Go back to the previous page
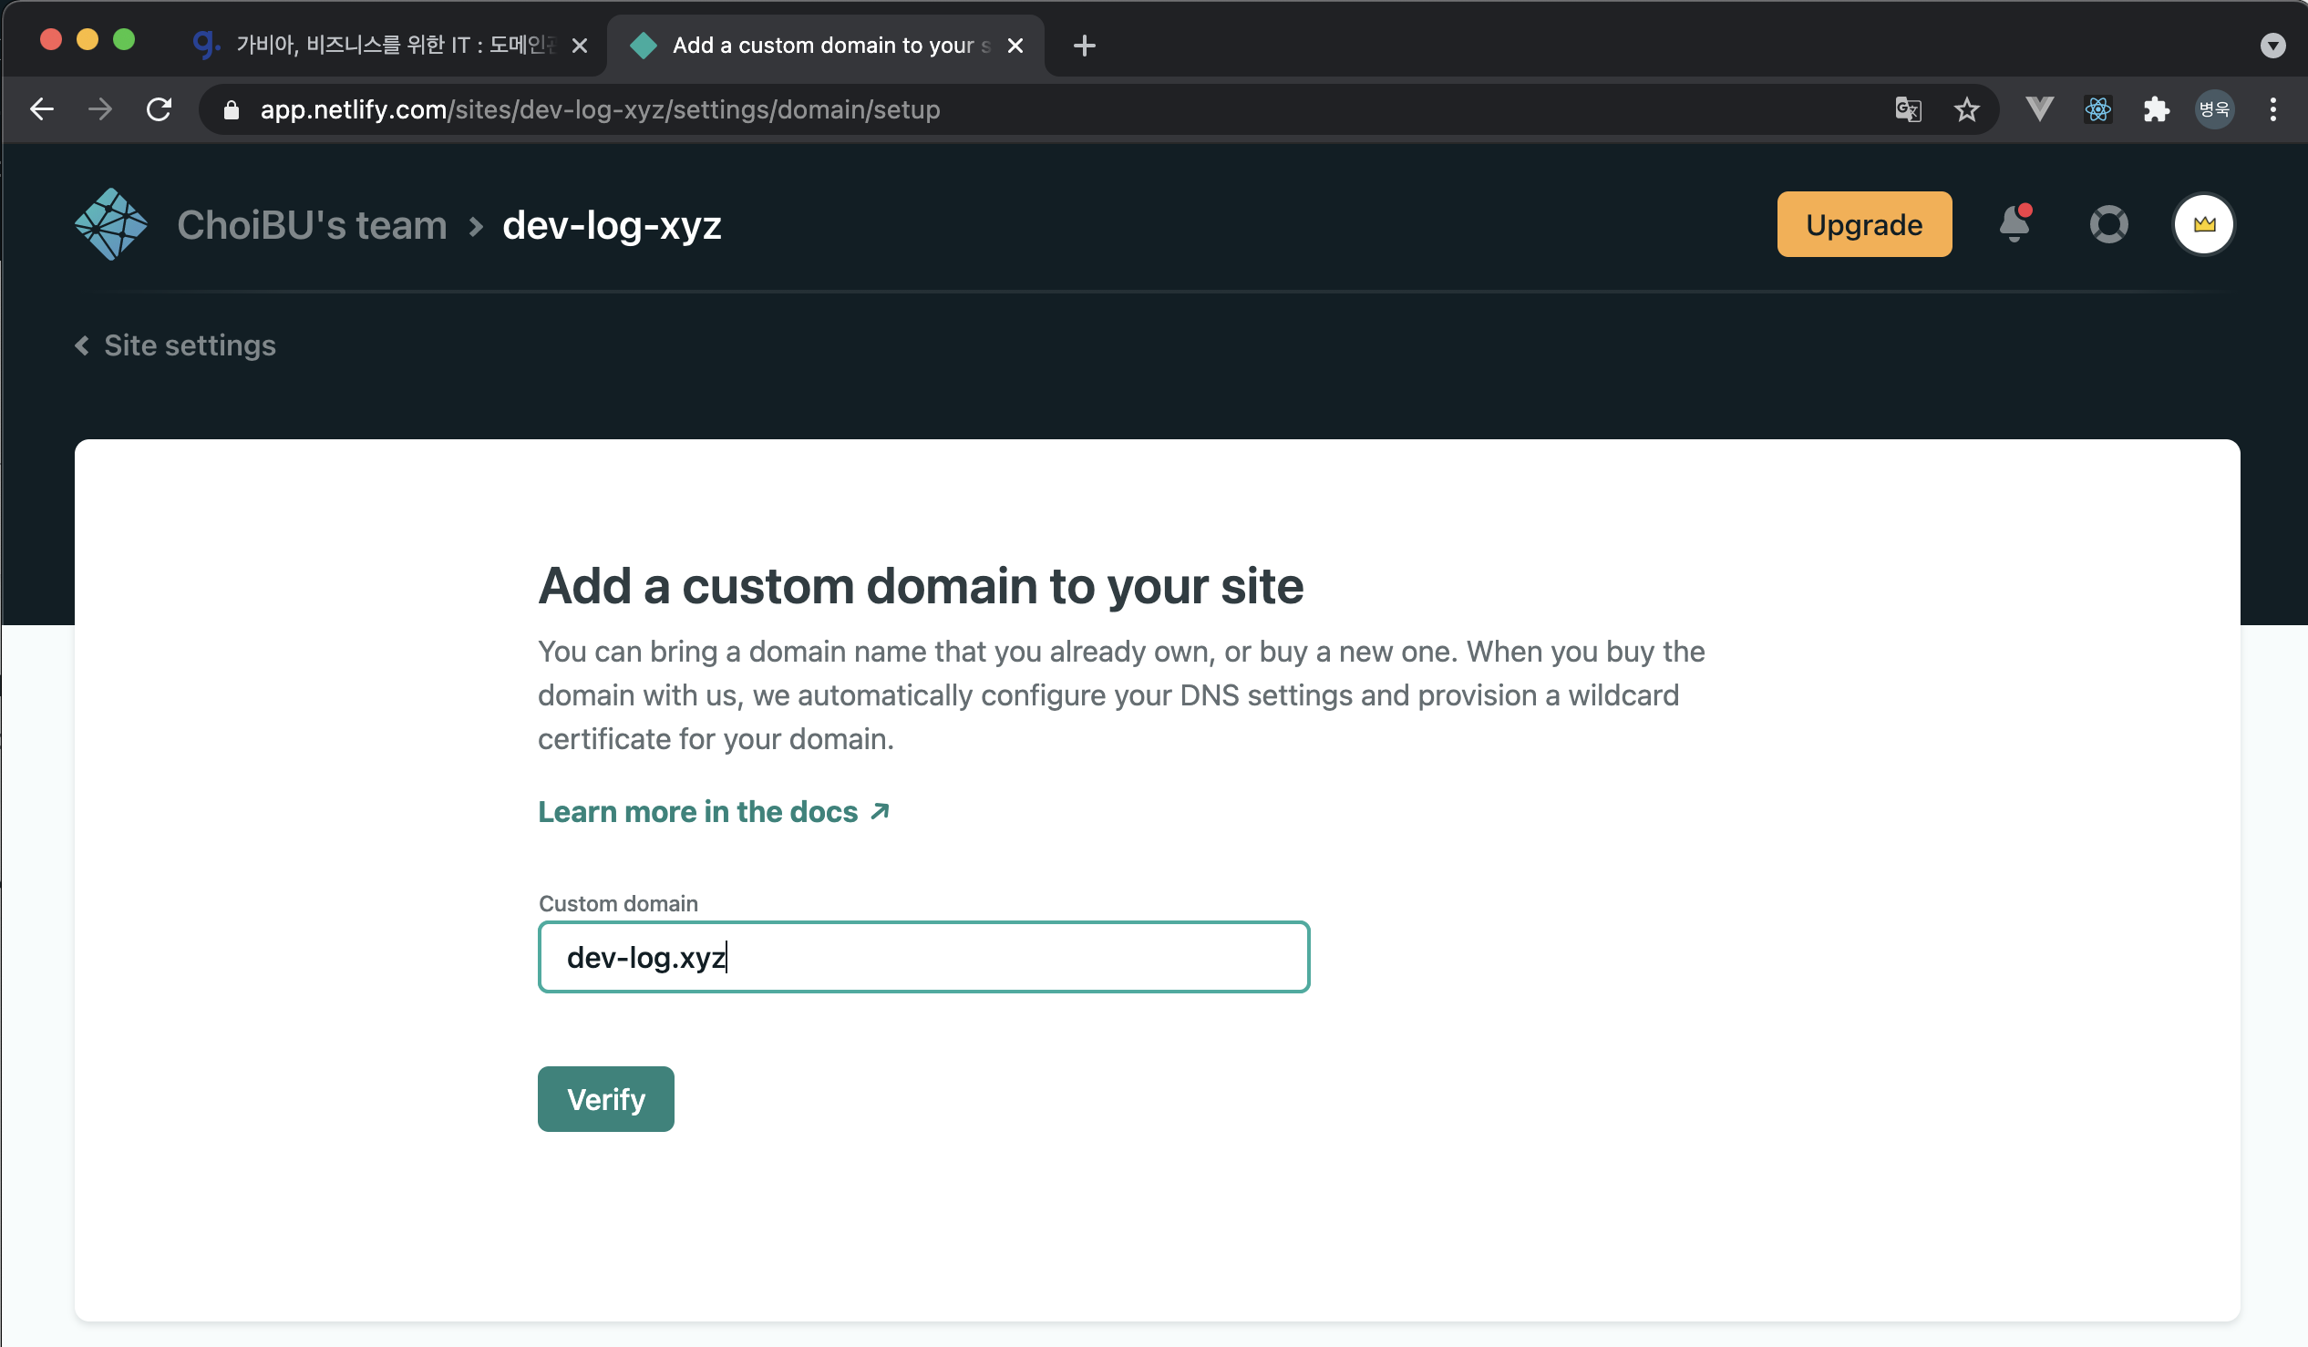The height and width of the screenshot is (1347, 2308). [x=42, y=110]
